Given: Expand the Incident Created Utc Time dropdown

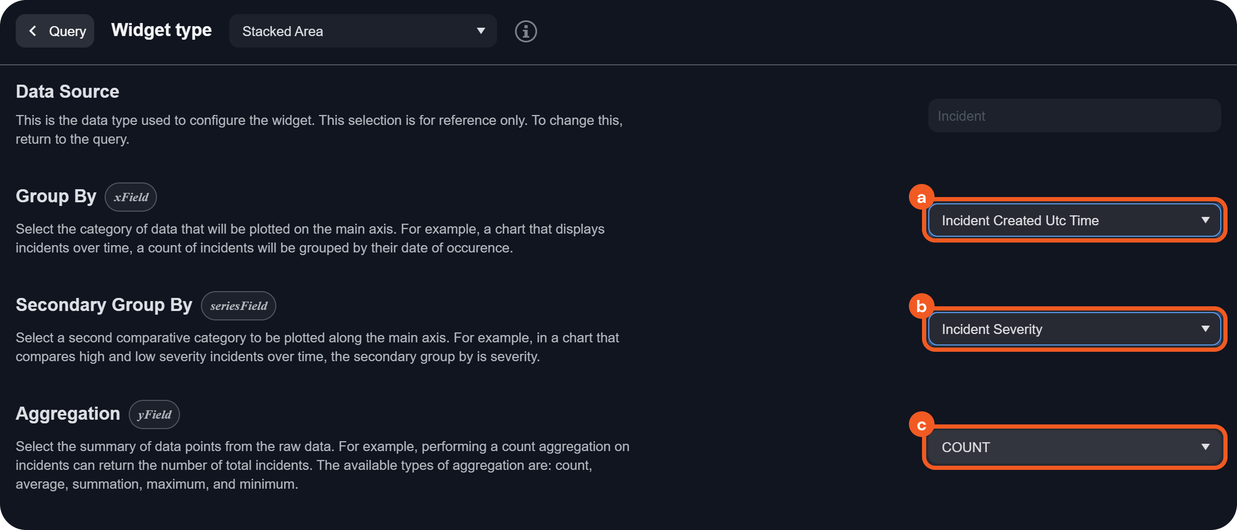Looking at the screenshot, I should [x=1074, y=221].
